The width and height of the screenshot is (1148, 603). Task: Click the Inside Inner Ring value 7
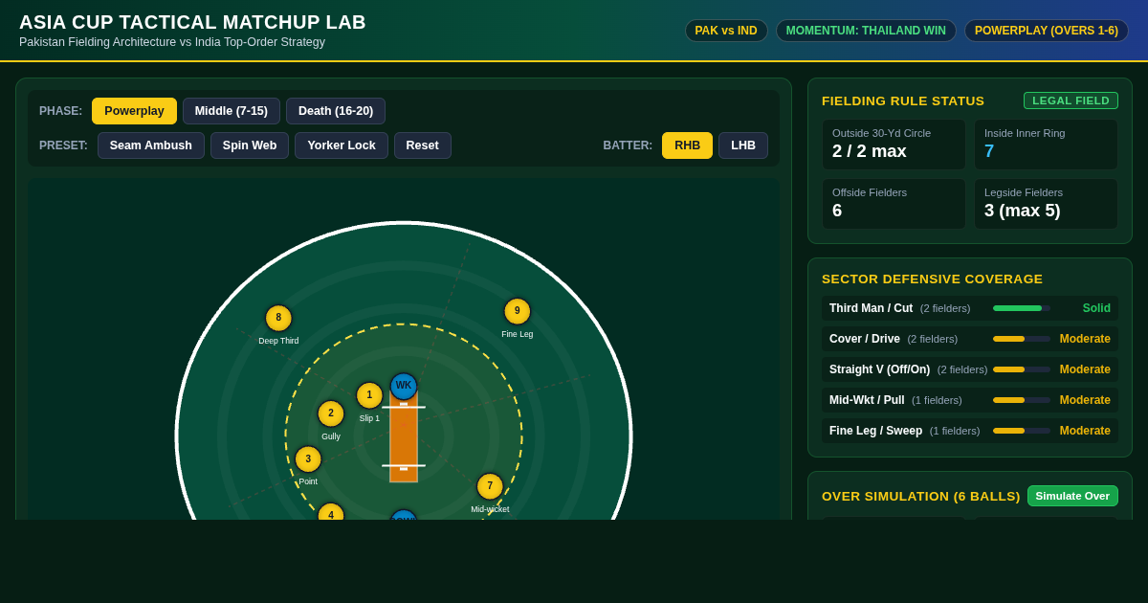tap(989, 151)
